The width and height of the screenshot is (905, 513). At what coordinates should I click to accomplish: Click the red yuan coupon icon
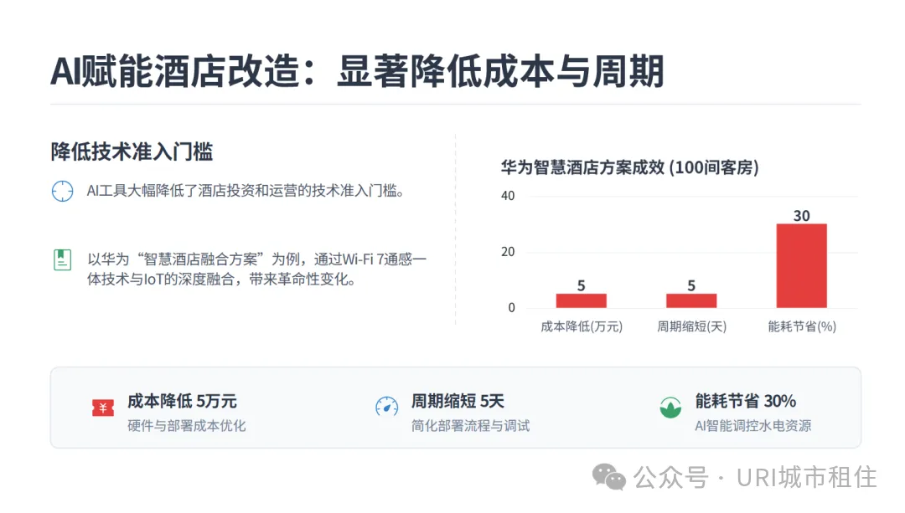pos(103,408)
